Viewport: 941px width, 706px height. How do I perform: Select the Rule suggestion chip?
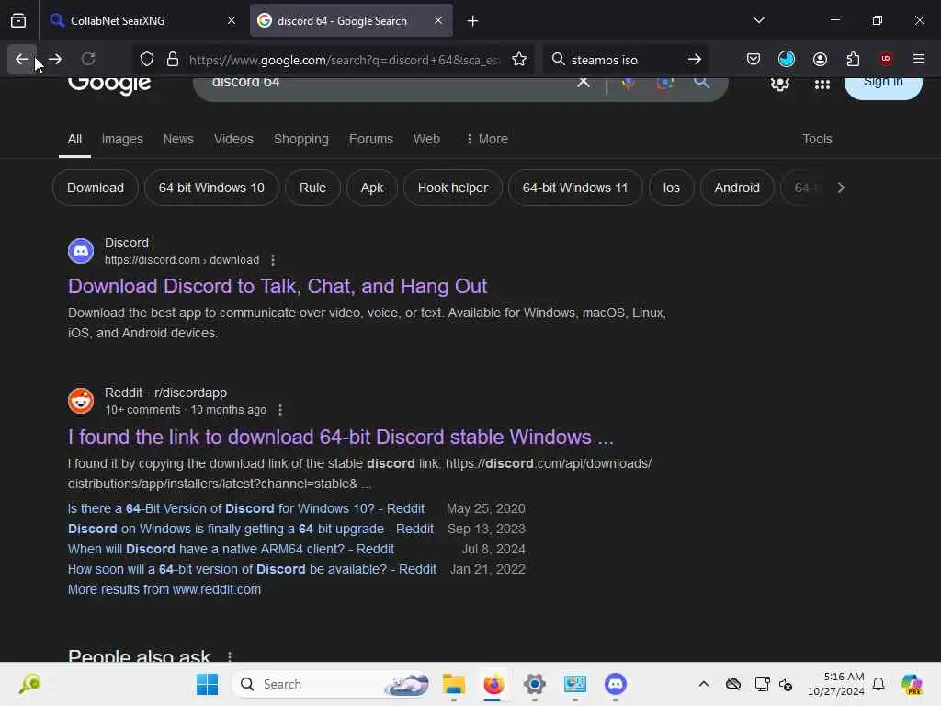tap(312, 188)
